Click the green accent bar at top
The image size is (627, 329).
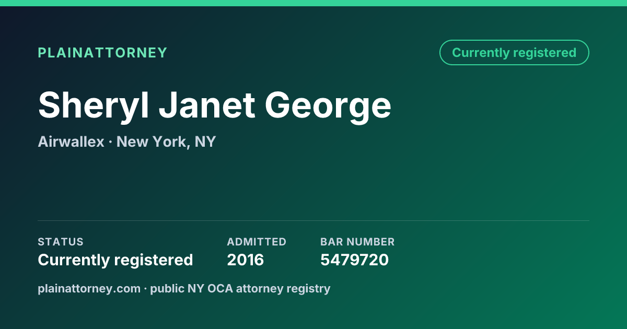point(313,3)
